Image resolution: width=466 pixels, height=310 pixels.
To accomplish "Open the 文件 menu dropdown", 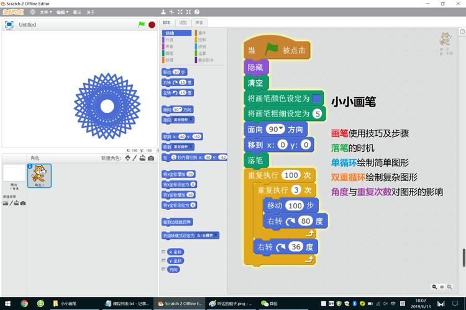I will [x=46, y=12].
